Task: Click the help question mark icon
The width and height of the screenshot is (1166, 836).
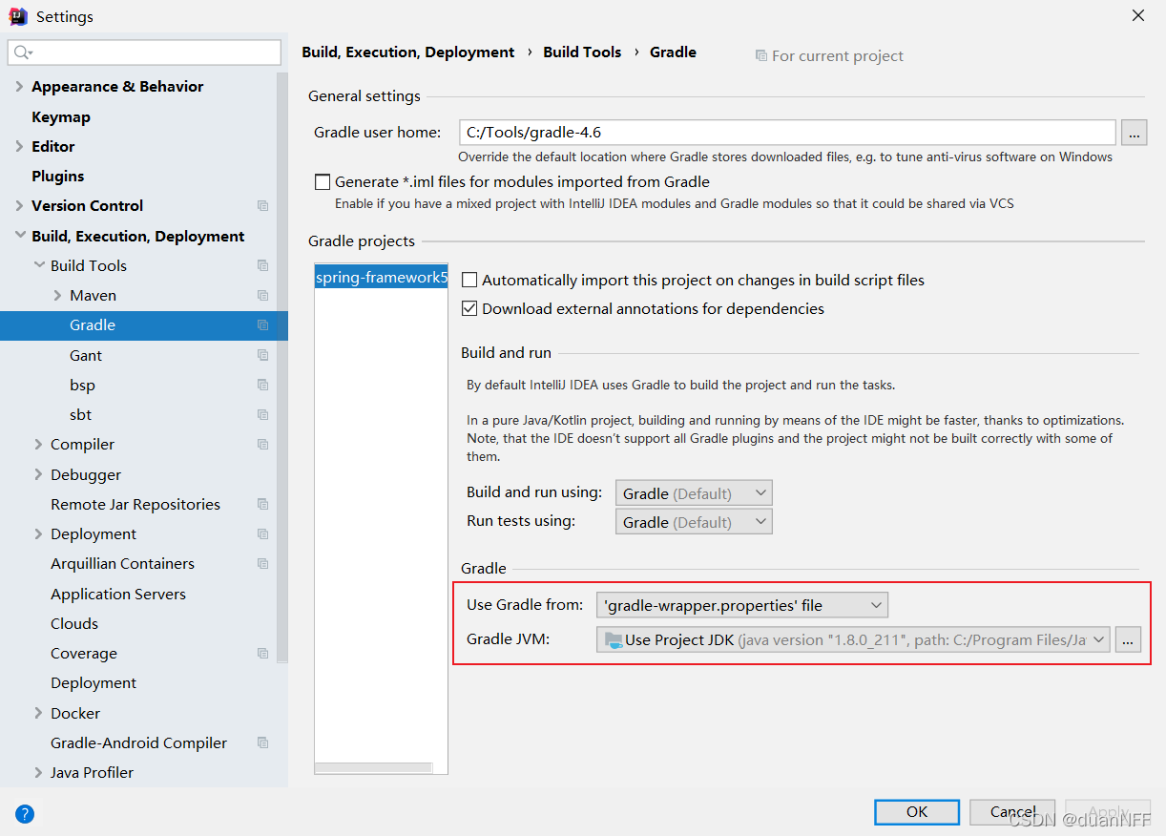Action: click(x=25, y=814)
